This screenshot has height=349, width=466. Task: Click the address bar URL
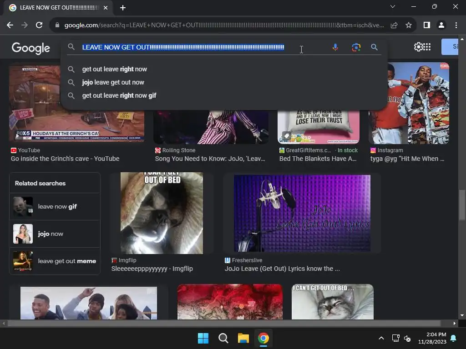224,25
